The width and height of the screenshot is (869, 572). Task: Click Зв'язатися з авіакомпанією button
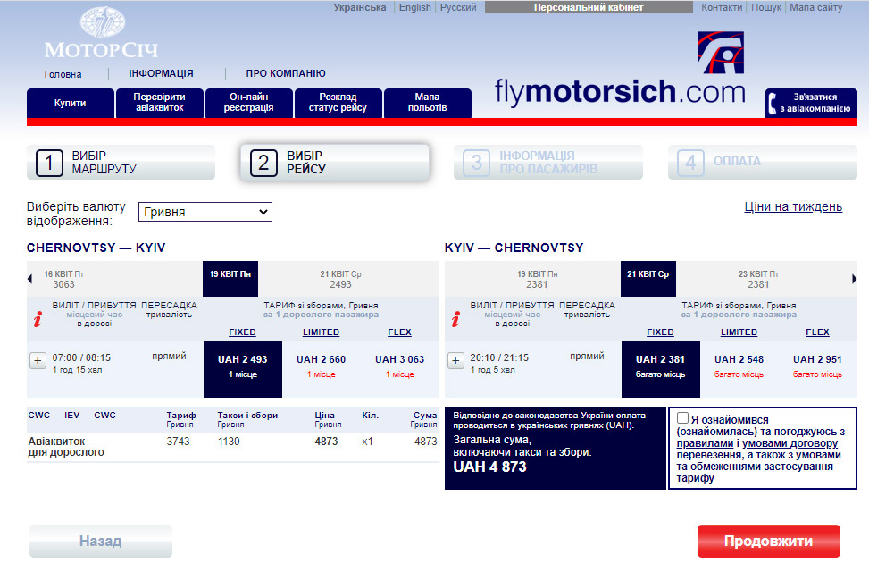click(x=811, y=103)
